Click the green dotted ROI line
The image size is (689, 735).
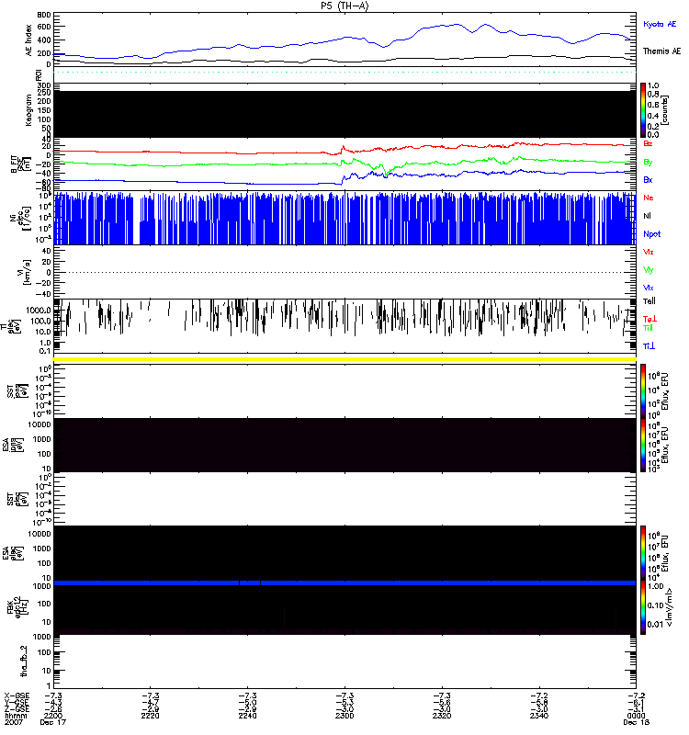[344, 73]
